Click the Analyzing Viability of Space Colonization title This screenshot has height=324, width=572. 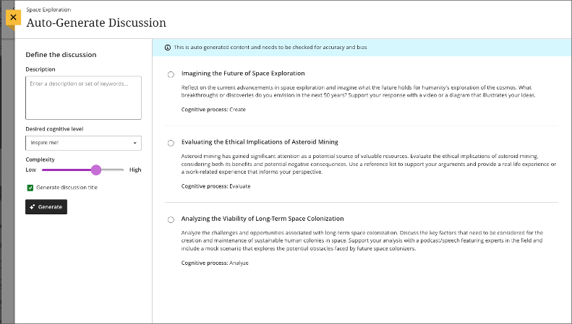pos(262,219)
